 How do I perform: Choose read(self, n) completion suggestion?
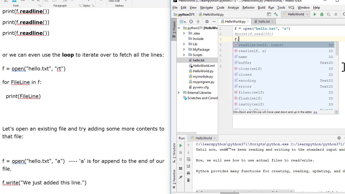(284, 51)
